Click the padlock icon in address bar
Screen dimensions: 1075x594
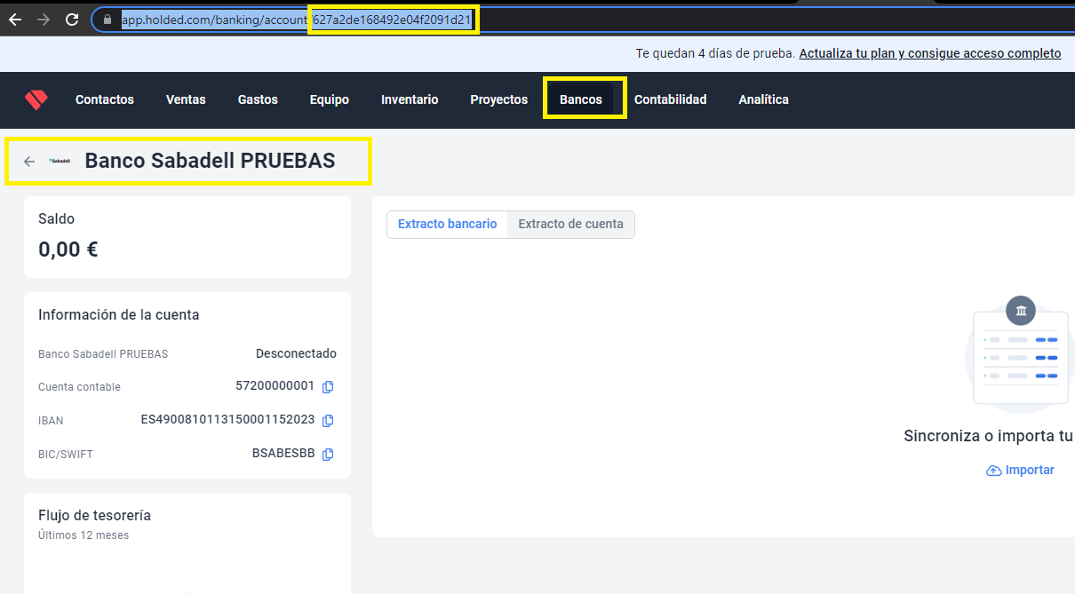pos(107,19)
